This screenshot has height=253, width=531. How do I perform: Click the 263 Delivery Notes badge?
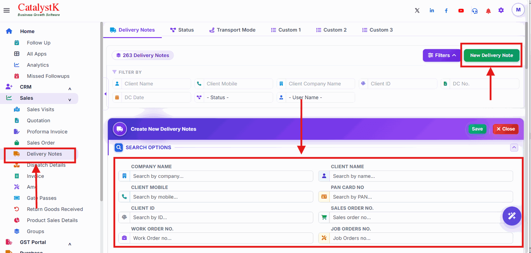(143, 55)
